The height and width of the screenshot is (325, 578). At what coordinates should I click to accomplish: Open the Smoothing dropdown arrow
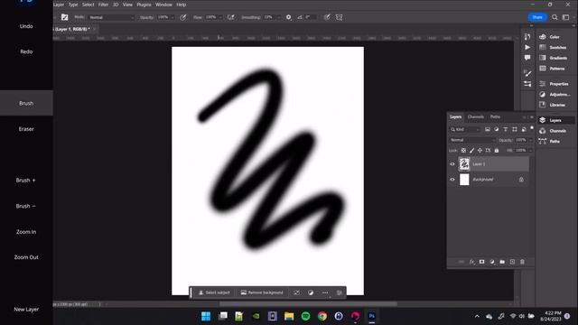point(278,17)
